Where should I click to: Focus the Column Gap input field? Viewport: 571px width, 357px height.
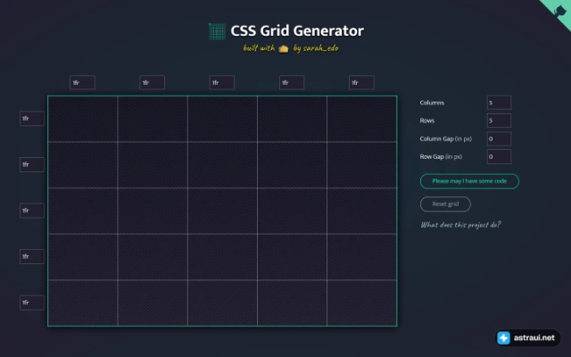[499, 139]
